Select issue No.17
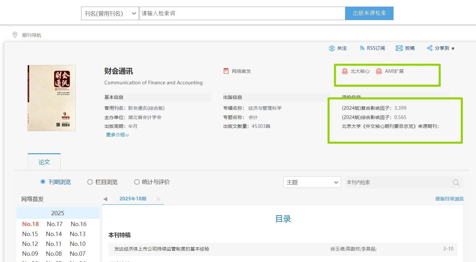 55,224
